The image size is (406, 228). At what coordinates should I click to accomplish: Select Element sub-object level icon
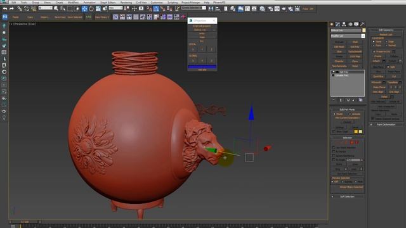tap(357, 142)
